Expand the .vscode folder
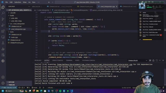166x93 pixels. click(x=19, y=13)
